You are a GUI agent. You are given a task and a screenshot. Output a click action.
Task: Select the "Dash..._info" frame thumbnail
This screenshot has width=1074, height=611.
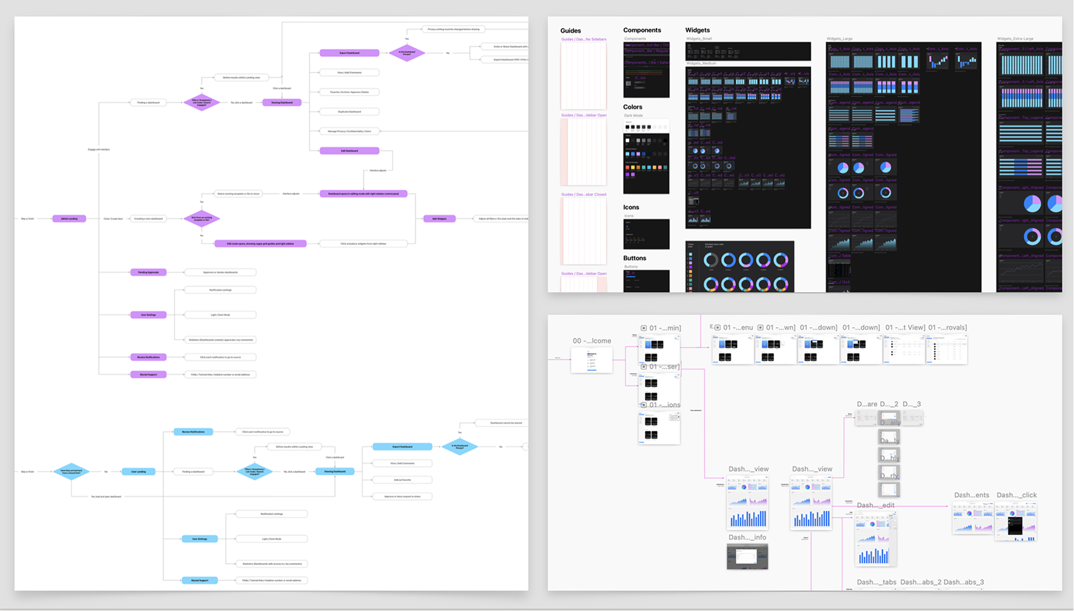(747, 556)
